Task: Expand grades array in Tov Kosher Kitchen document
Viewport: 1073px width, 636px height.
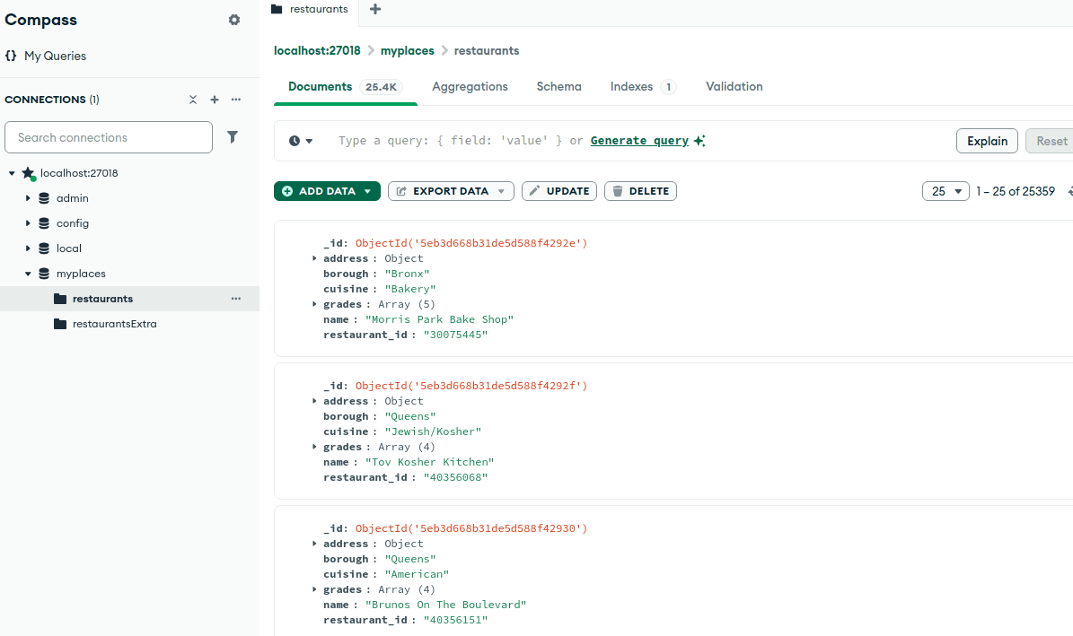Action: tap(313, 447)
